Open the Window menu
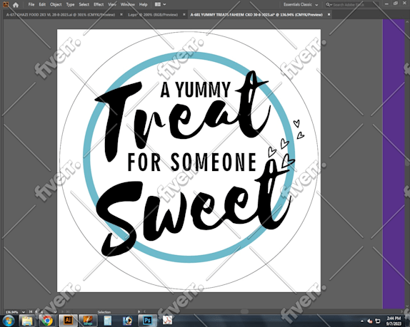Image resolution: width=410 pixels, height=327 pixels. [127, 4]
